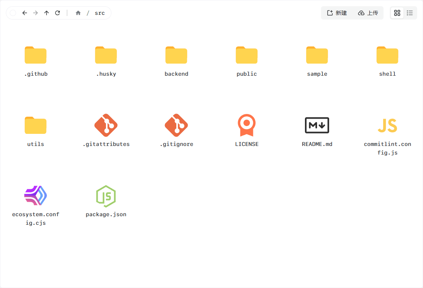The height and width of the screenshot is (288, 423).
Task: Navigate forward with the right arrow
Action: pos(35,13)
